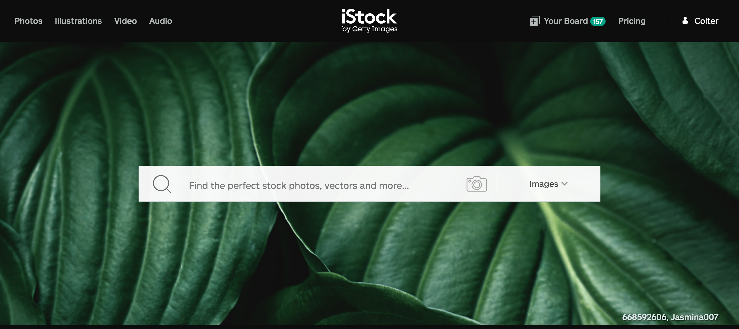Open the Colter account menu
739x329 pixels.
click(706, 21)
